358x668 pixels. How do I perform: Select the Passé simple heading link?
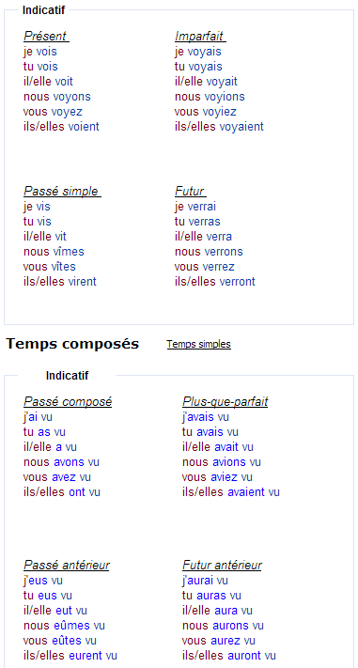[x=62, y=192]
